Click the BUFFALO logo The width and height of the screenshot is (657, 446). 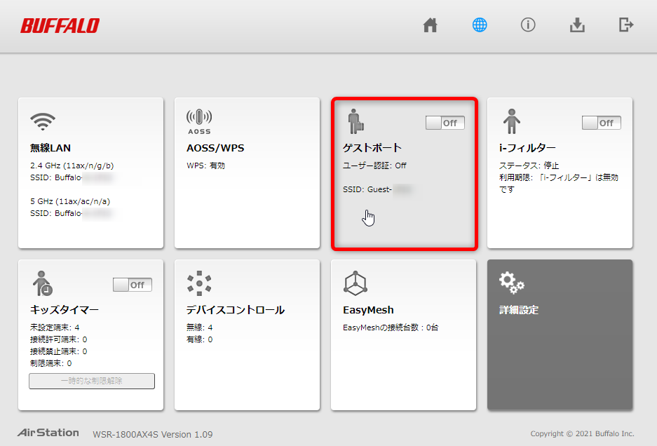pyautogui.click(x=60, y=25)
